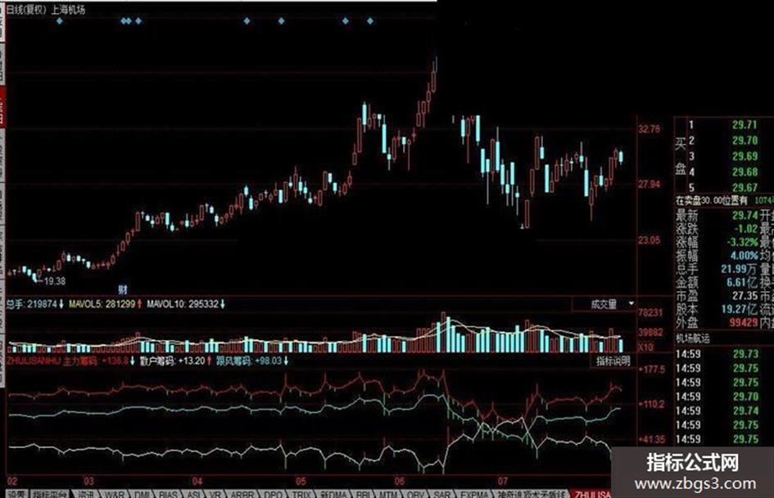Click the 振幅 4.00% value

pyautogui.click(x=744, y=255)
